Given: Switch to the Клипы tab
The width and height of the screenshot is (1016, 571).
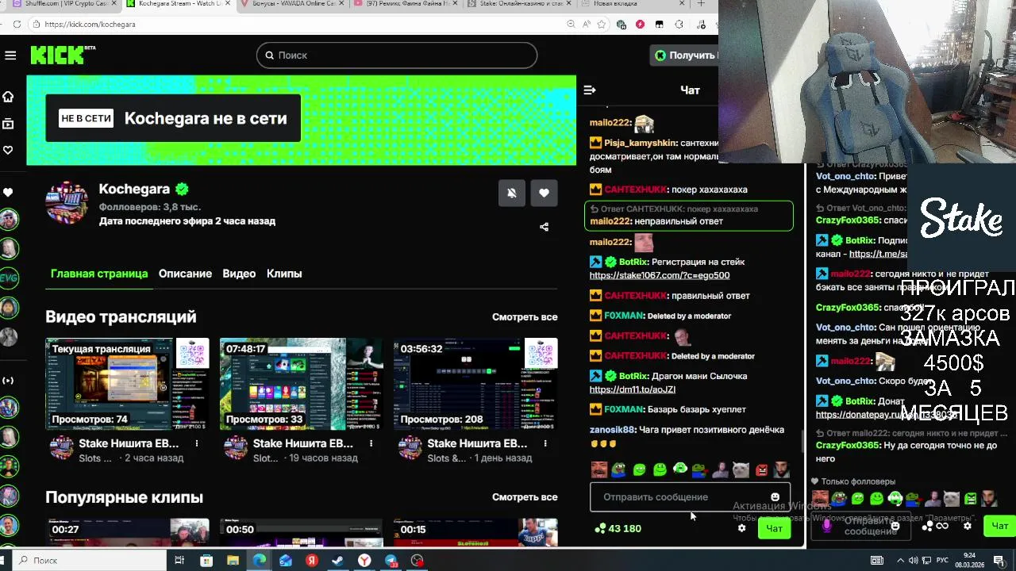Looking at the screenshot, I should [284, 274].
